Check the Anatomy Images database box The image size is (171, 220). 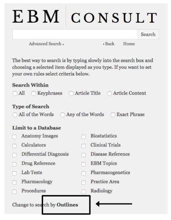point(14,136)
